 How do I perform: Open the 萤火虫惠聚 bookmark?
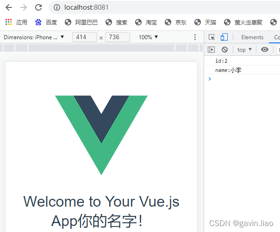pos(243,22)
